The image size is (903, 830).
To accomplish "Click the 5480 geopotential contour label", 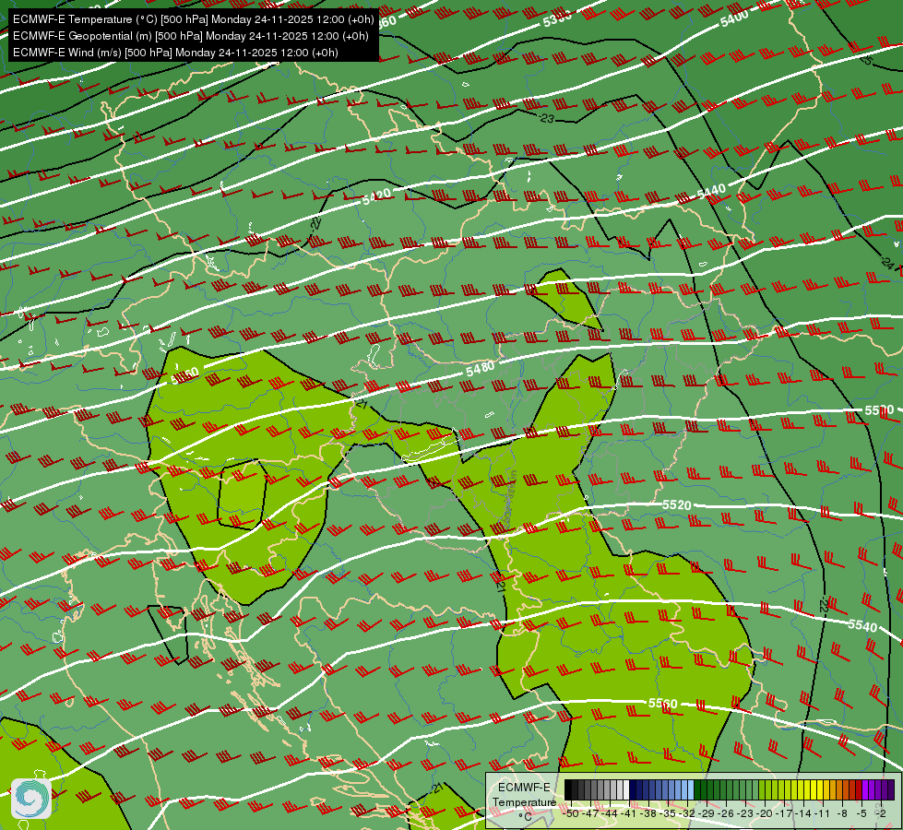I will tap(481, 369).
